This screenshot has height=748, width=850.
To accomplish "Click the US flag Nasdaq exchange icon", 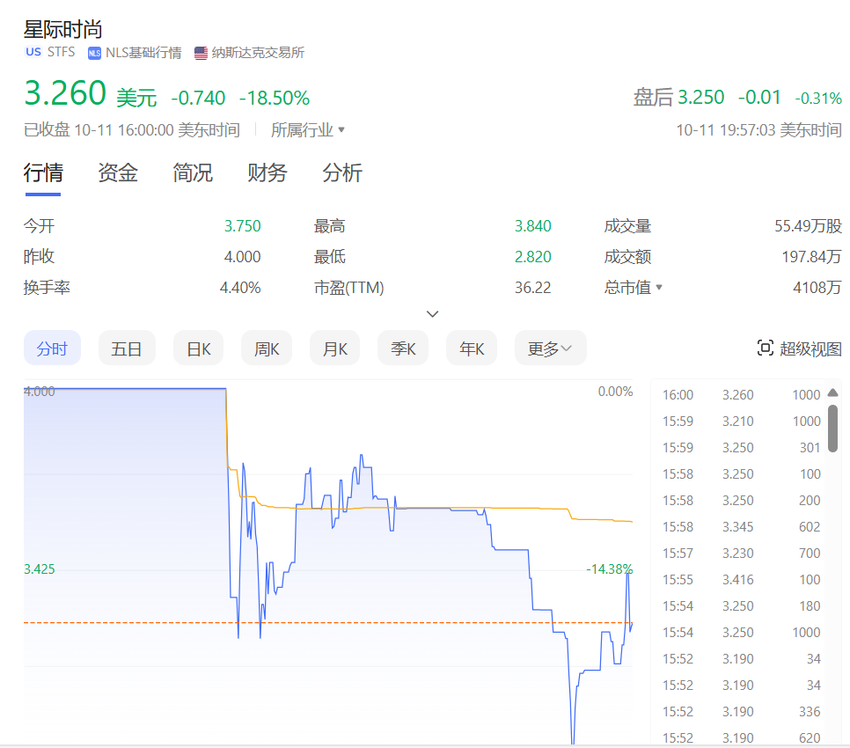I will pos(201,53).
